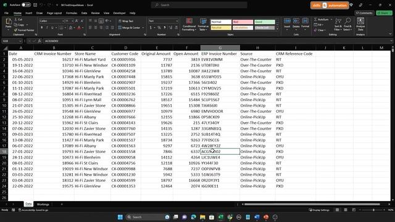Open the File menu
The width and height of the screenshot is (395, 222).
(x=6, y=13)
